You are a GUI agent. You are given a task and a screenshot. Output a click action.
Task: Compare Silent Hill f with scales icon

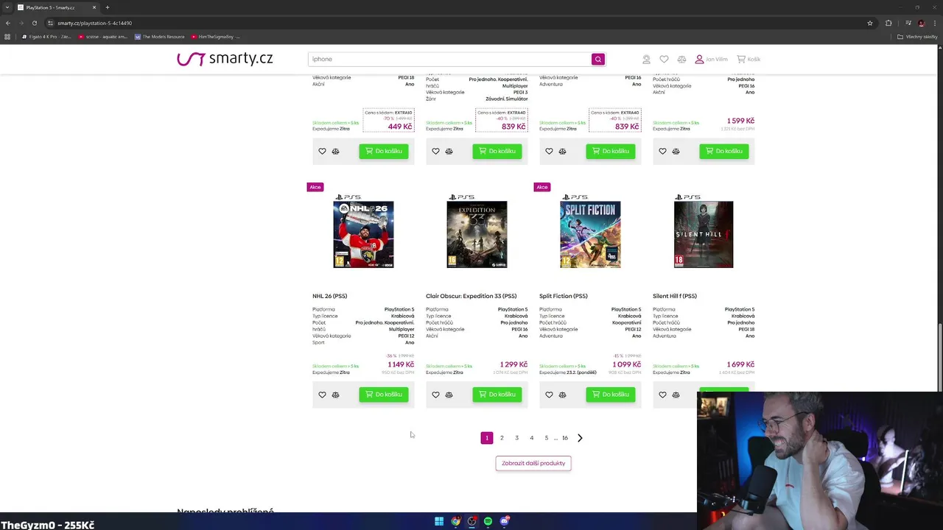coord(676,395)
